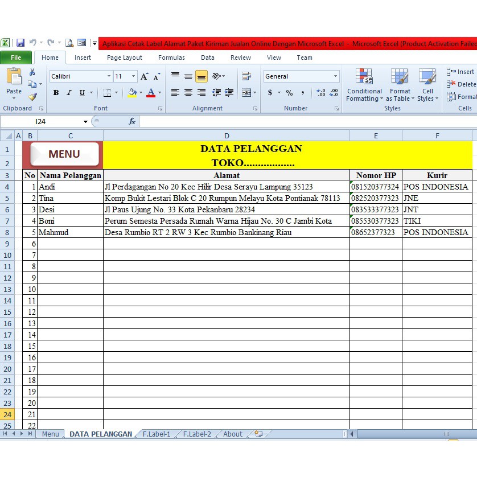477x477 pixels.
Task: Open the Calibri font name dropdown
Action: (109, 76)
